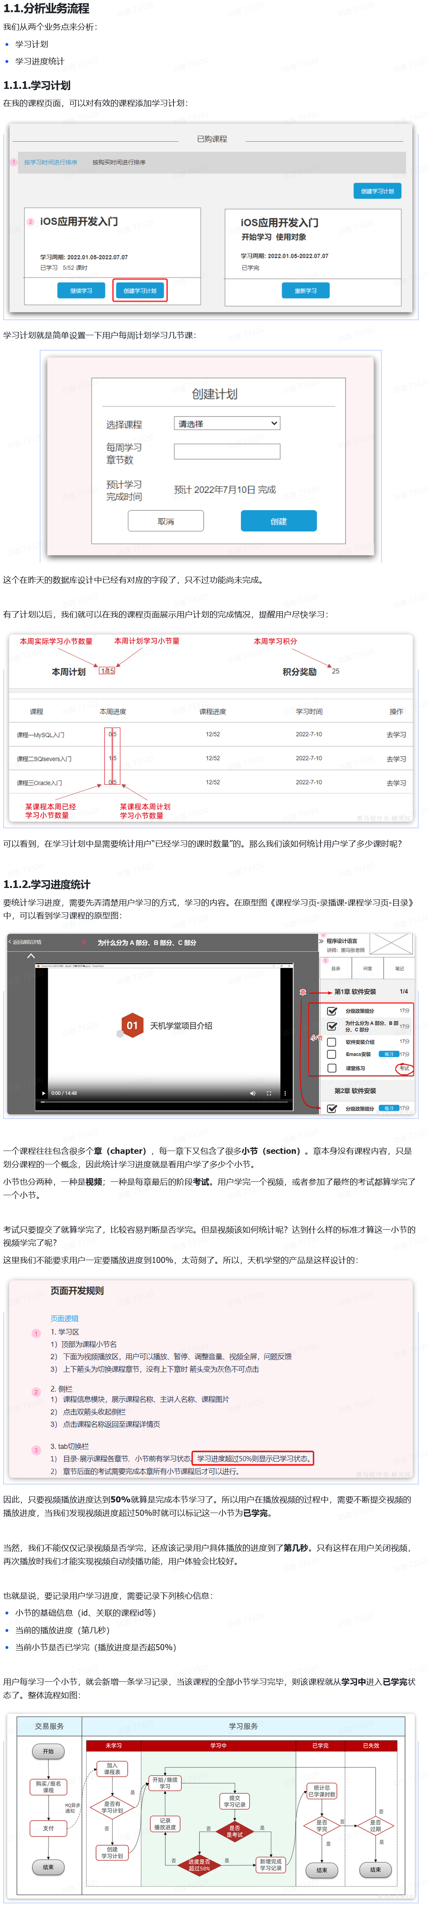Click the orange 01 hexagon badge

132,1025
